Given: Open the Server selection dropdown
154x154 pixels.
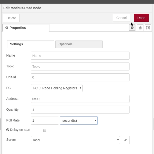Looking at the screenshot, I should tap(75, 140).
